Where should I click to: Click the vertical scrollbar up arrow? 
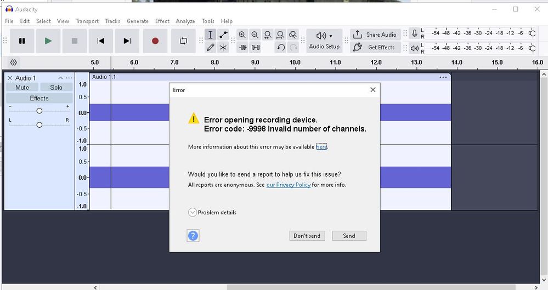tap(544, 74)
